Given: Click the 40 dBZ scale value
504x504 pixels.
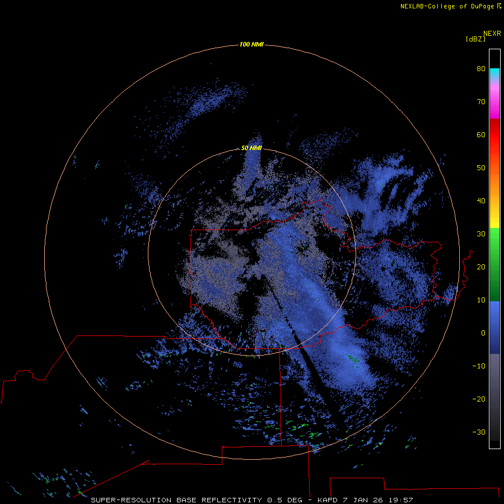Looking at the screenshot, I should pos(481,201).
